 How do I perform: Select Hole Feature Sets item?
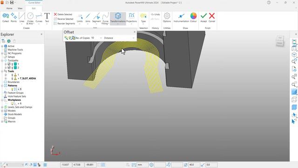click(x=17, y=97)
